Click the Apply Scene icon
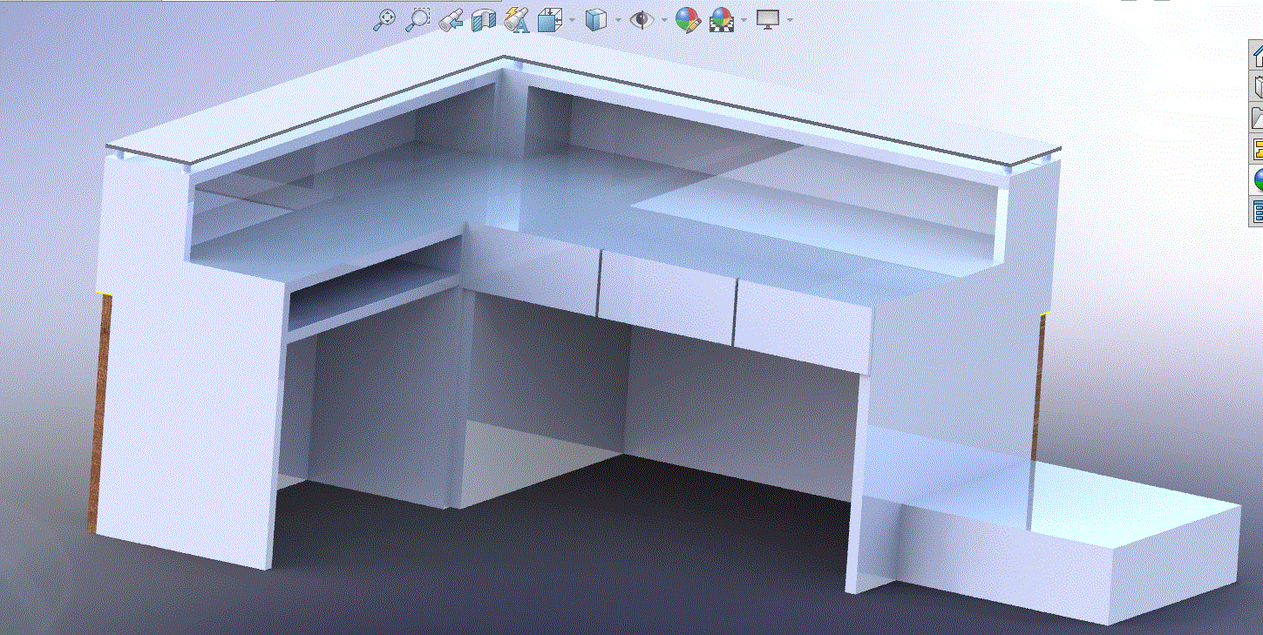Image resolution: width=1263 pixels, height=635 pixels. (722, 19)
